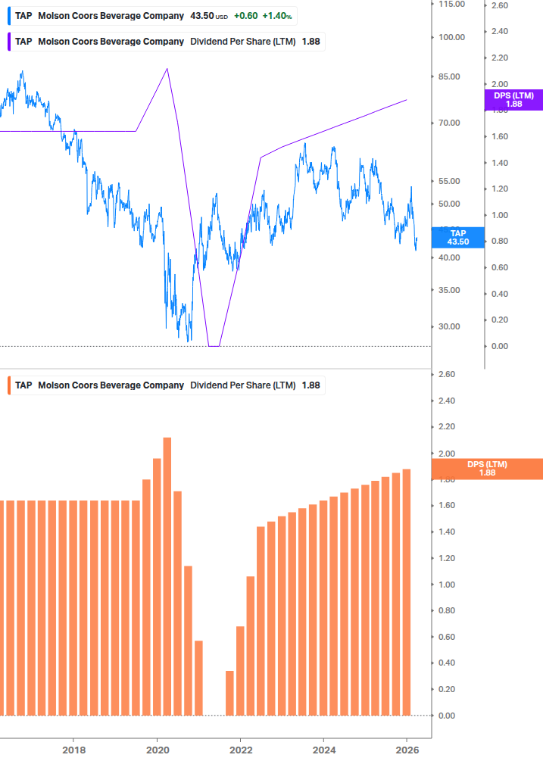Click the +0.60 change value in the legend

(245, 16)
